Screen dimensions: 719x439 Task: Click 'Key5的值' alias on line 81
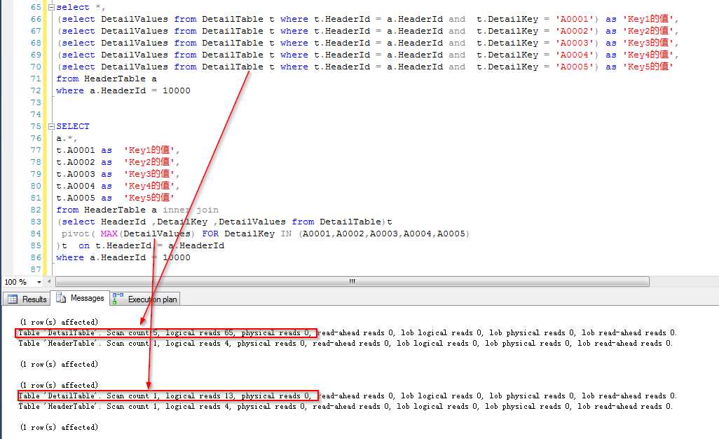tap(149, 198)
